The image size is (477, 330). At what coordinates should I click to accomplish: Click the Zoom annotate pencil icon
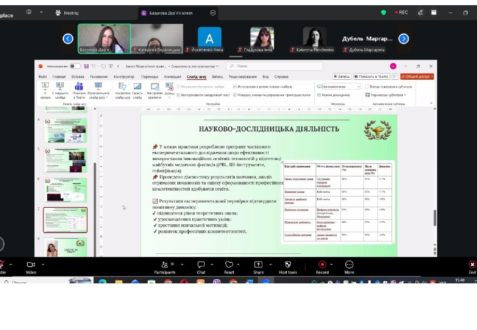pos(420,12)
